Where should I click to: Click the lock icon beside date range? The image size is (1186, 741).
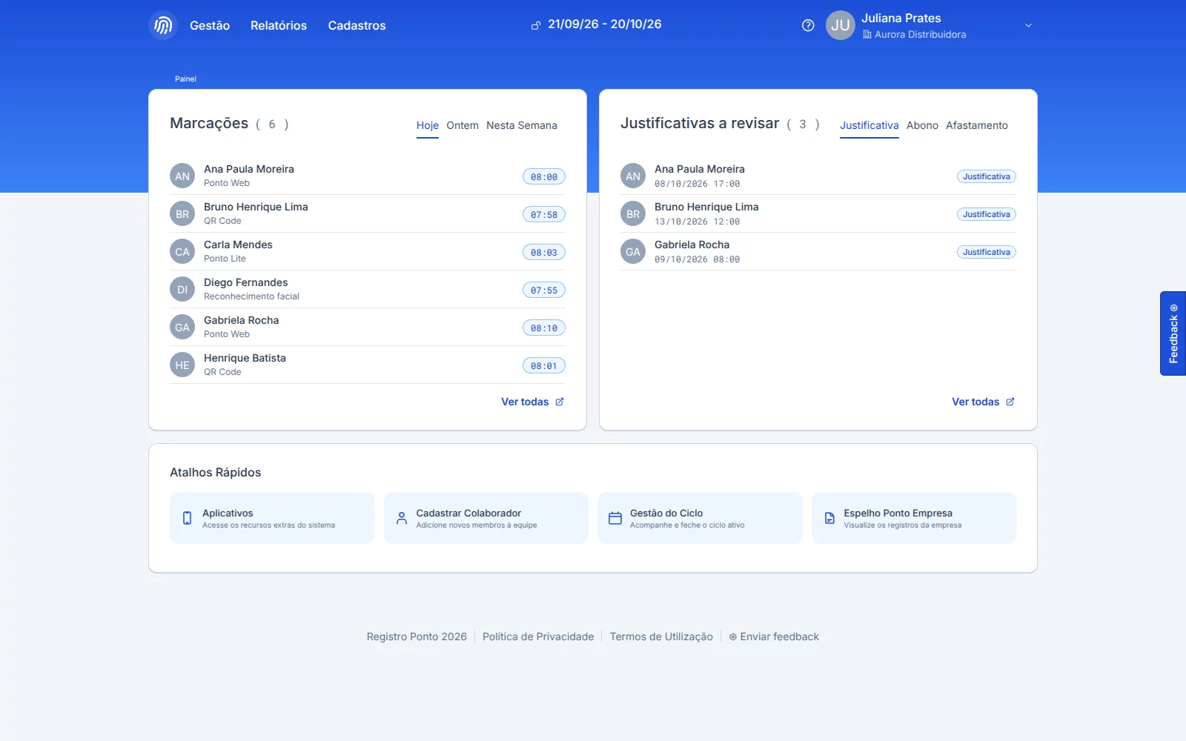(x=536, y=25)
